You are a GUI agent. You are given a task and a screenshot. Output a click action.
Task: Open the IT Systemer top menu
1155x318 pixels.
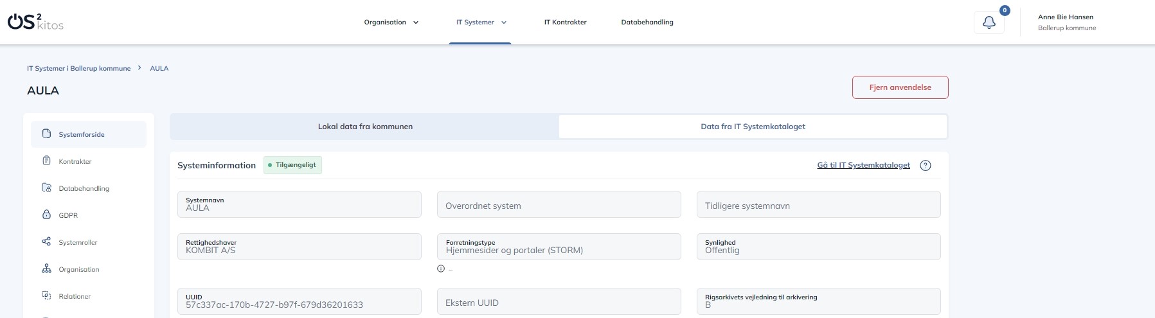point(480,22)
